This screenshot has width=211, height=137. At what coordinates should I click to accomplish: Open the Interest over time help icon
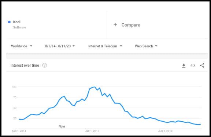pyautogui.click(x=45, y=65)
